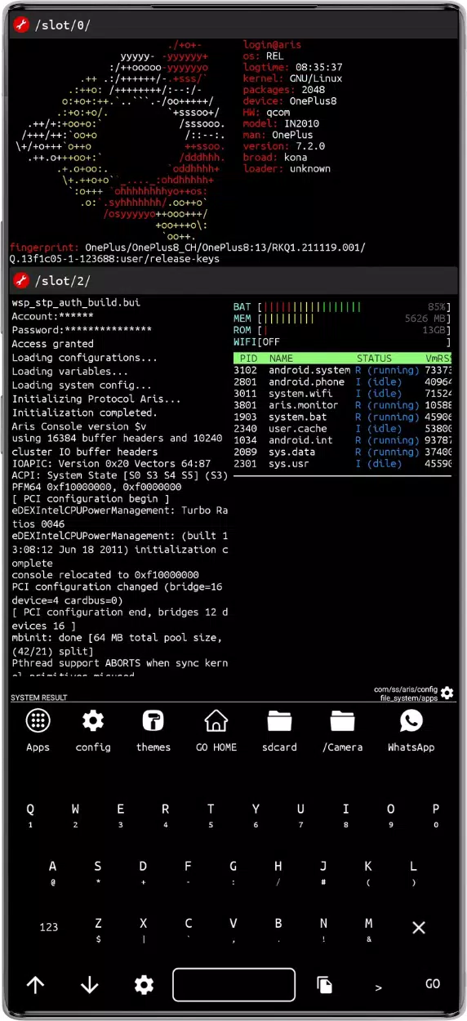The image size is (467, 1021).
Task: Click 'console relocated to 0xf10000000' line
Action: [105, 574]
